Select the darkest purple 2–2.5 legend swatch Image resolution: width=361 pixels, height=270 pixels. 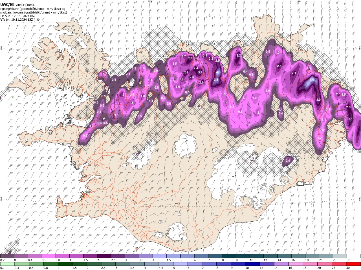click(x=104, y=256)
